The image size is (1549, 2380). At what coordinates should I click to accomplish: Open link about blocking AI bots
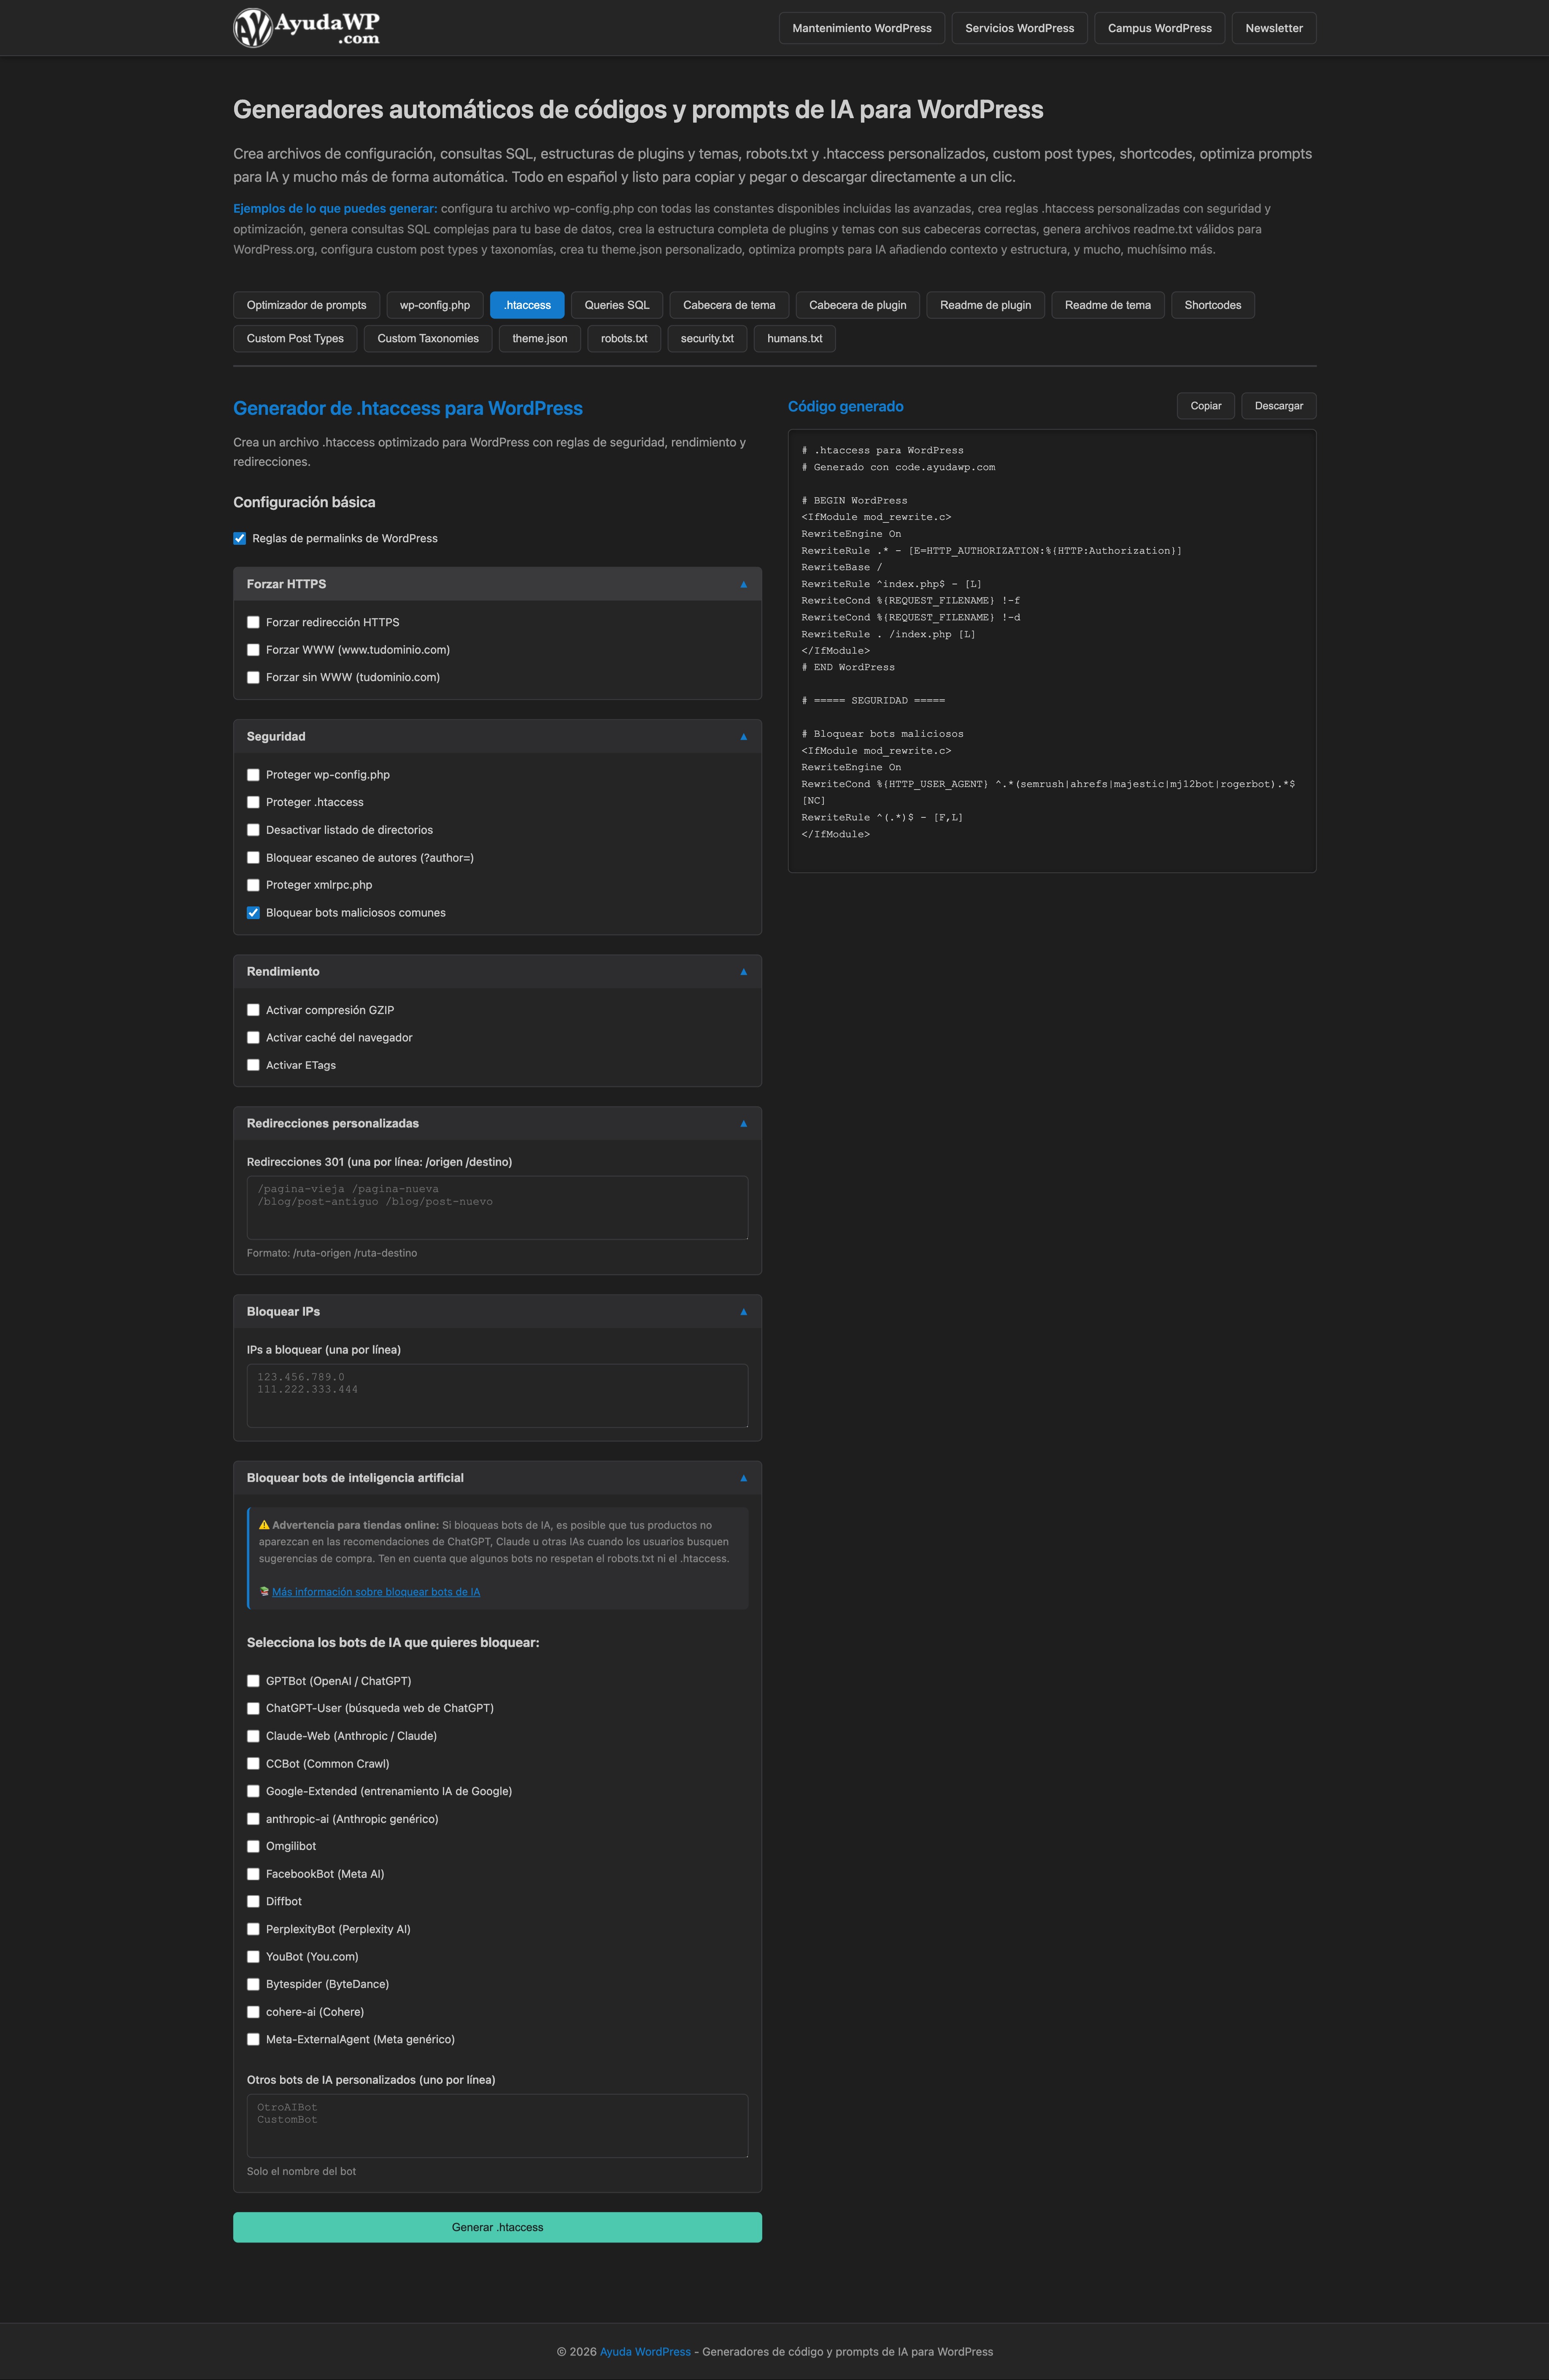pyautogui.click(x=376, y=1592)
